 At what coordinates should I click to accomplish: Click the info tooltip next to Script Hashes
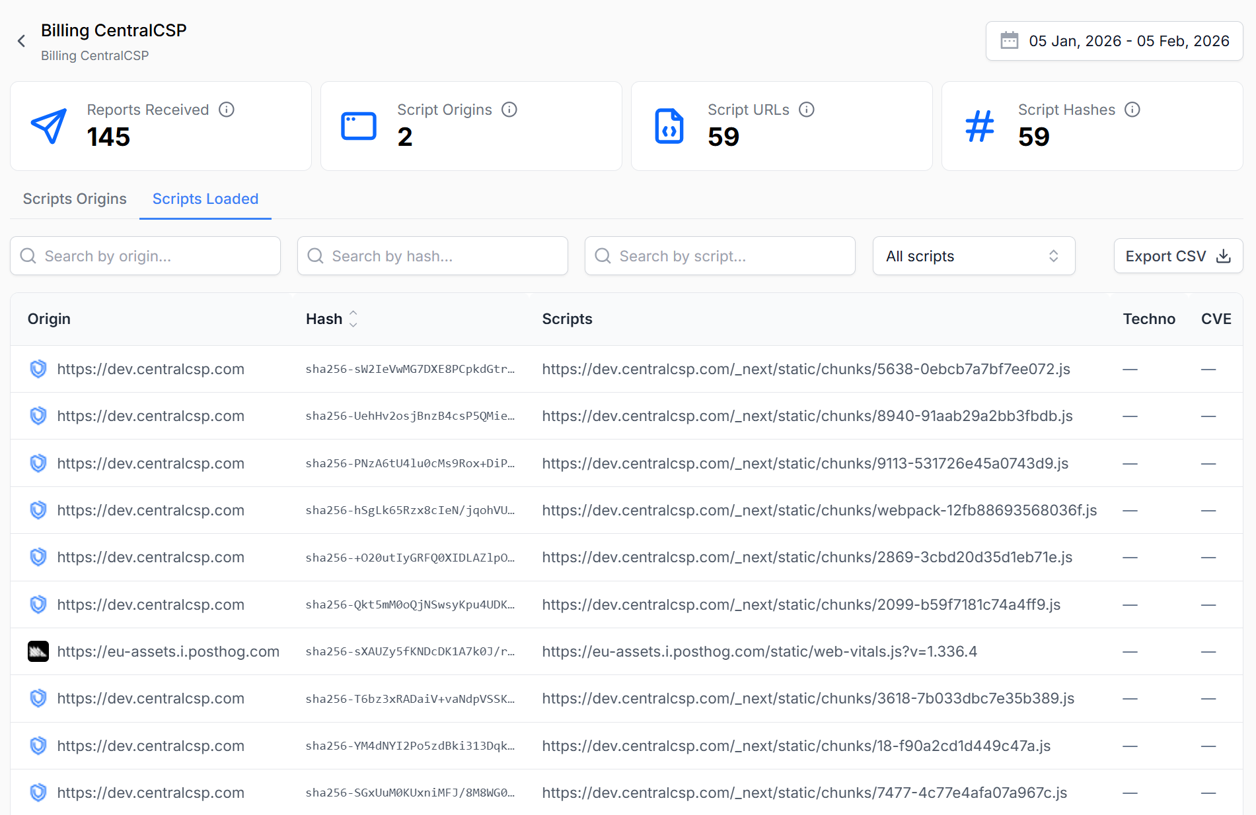click(x=1134, y=110)
